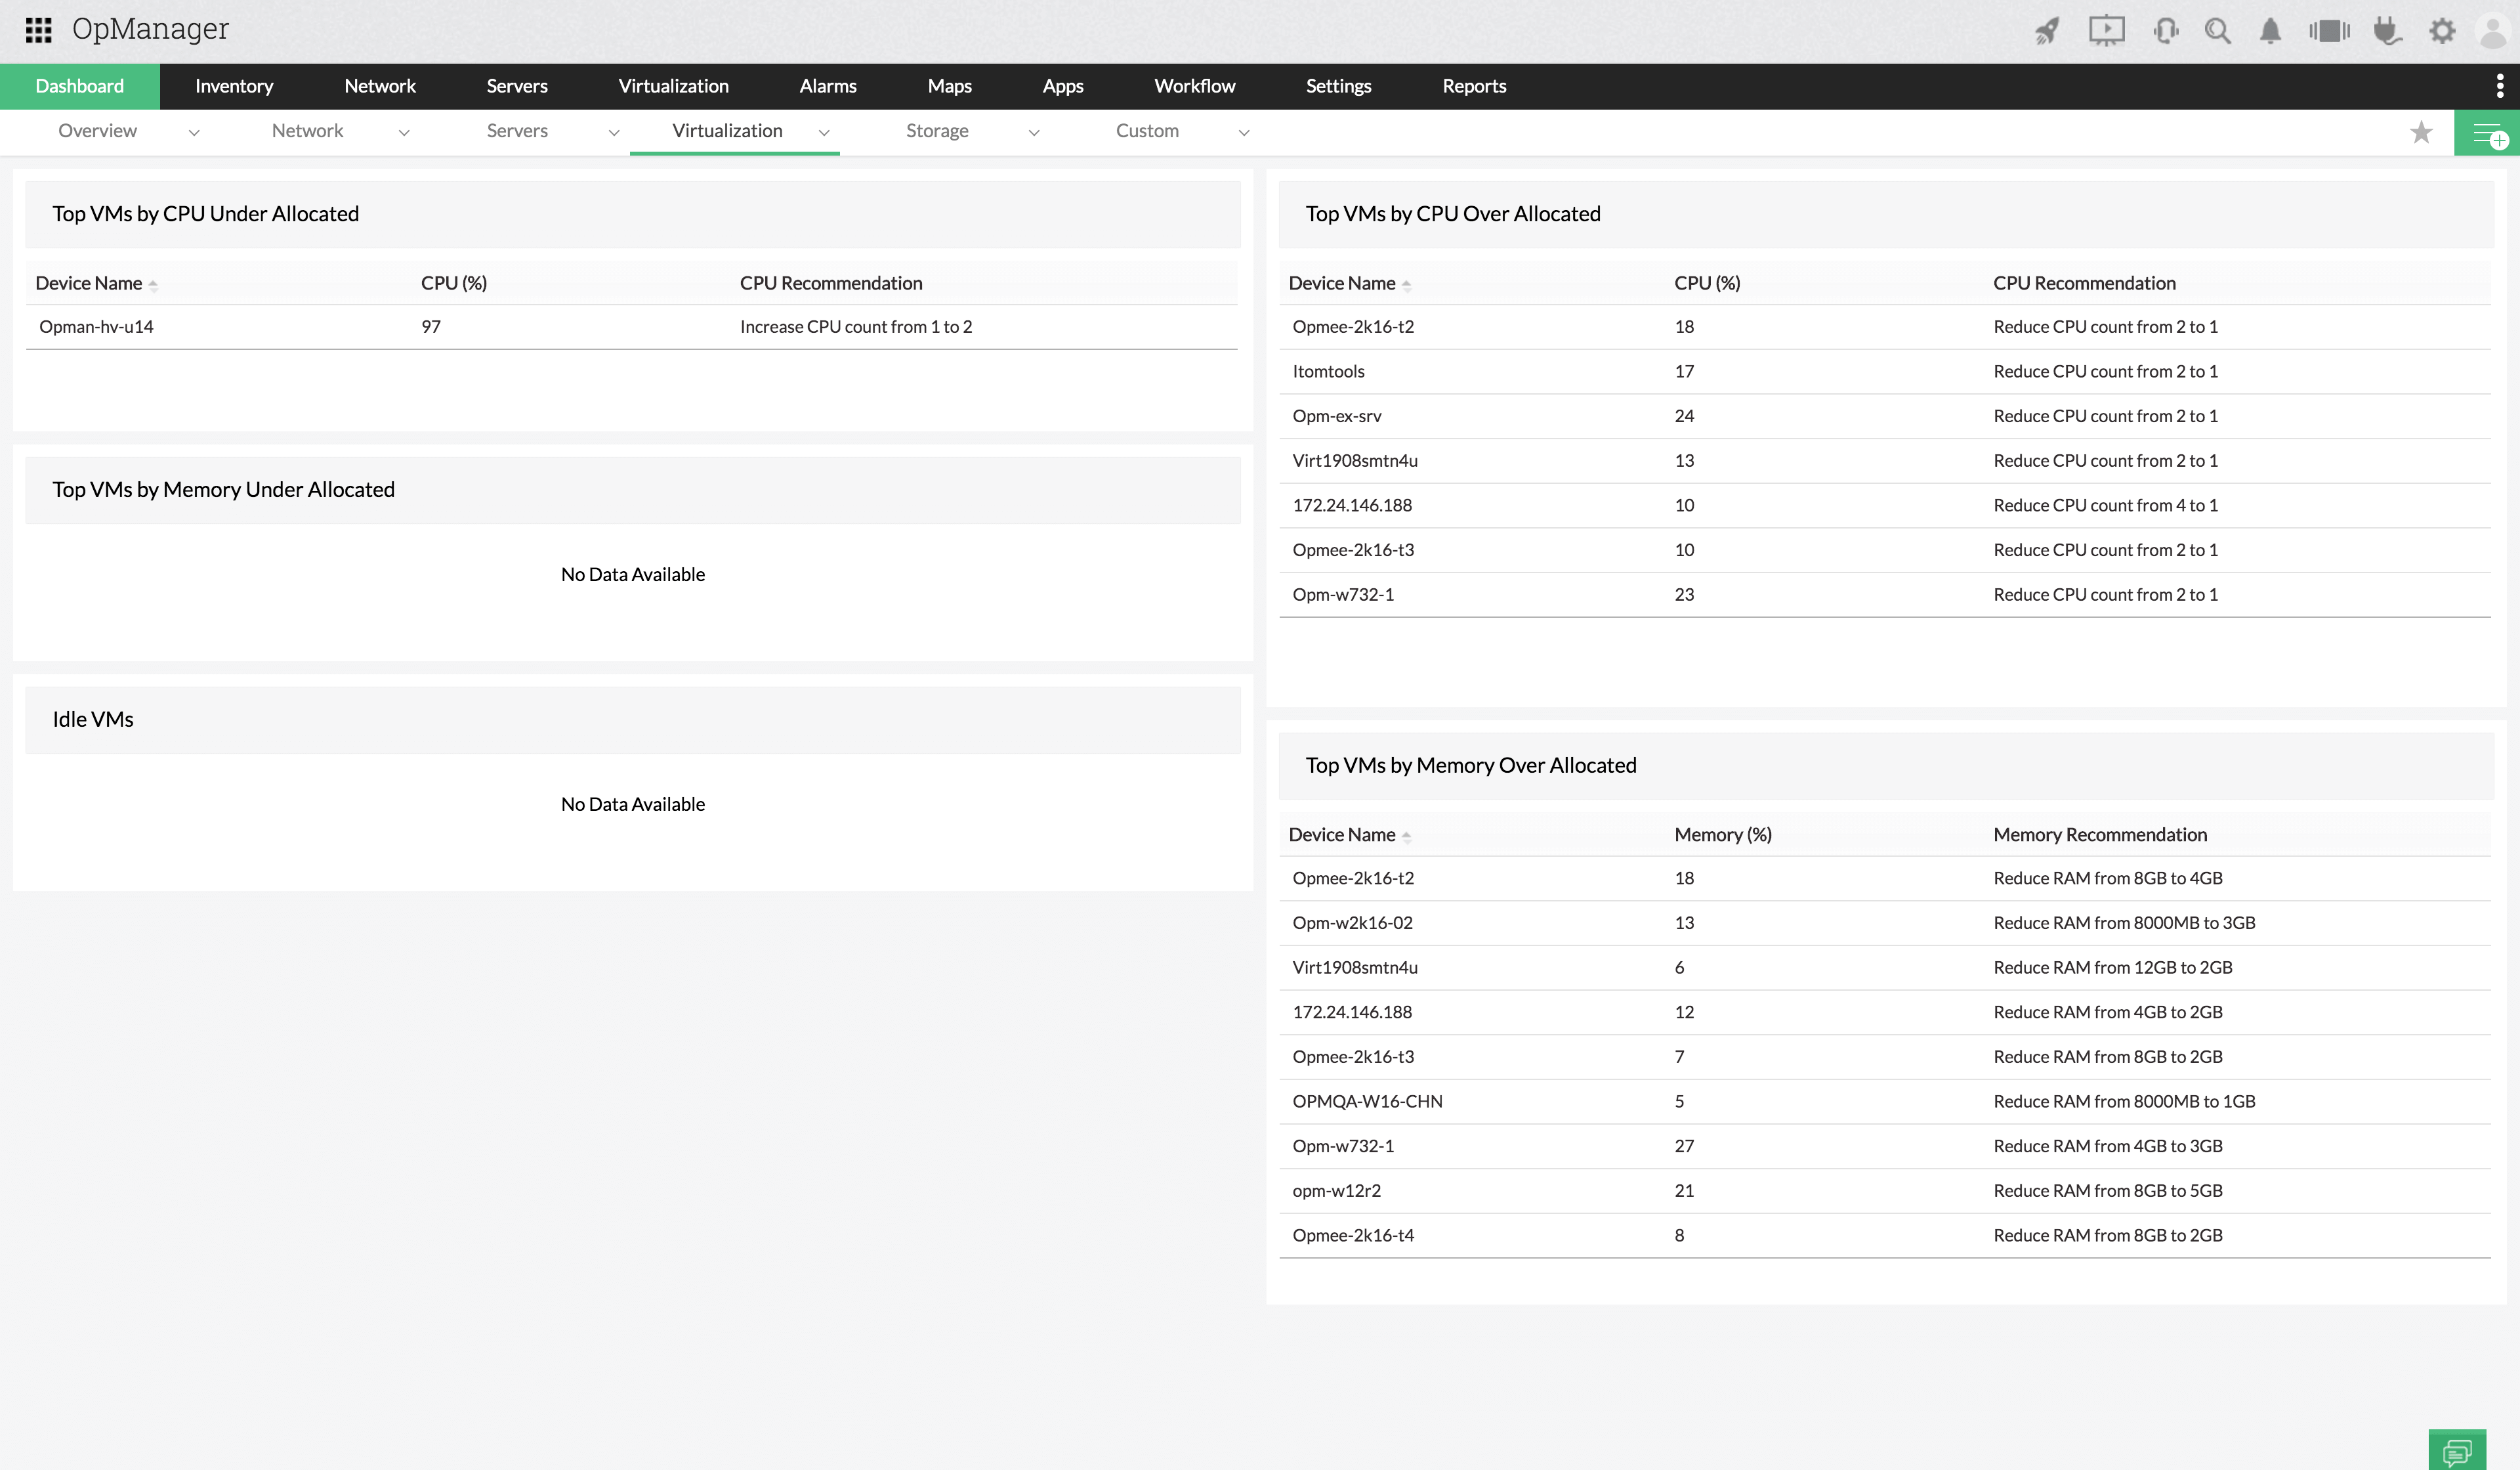The height and width of the screenshot is (1470, 2520).
Task: Open device link Opman-hv-u14
Action: pyautogui.click(x=96, y=326)
